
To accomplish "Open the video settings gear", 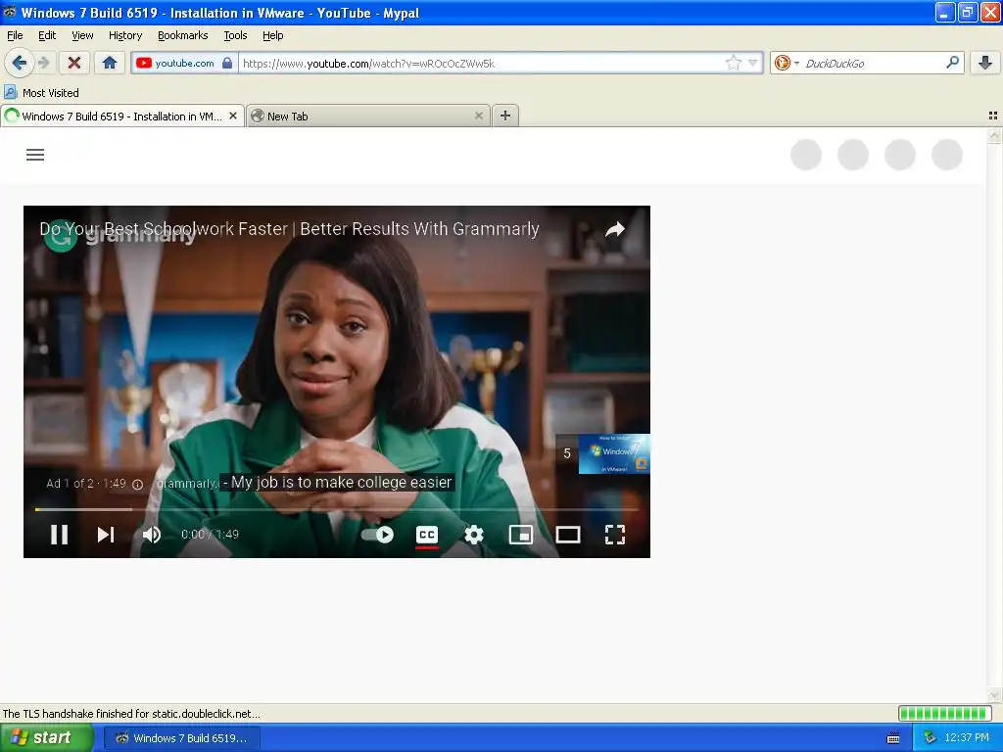I will [474, 535].
